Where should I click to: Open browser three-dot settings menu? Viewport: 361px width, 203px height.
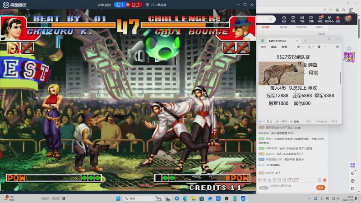(357, 9)
